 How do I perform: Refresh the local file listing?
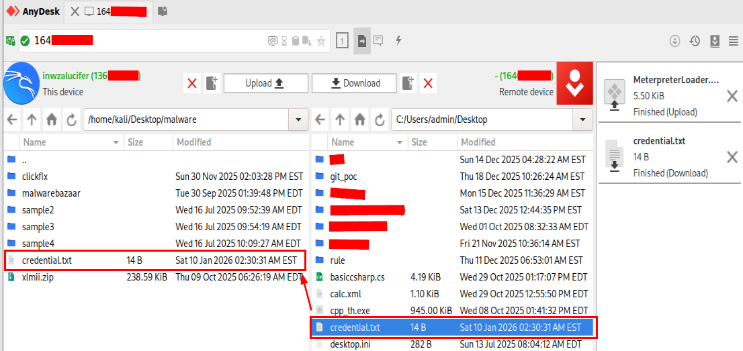72,120
